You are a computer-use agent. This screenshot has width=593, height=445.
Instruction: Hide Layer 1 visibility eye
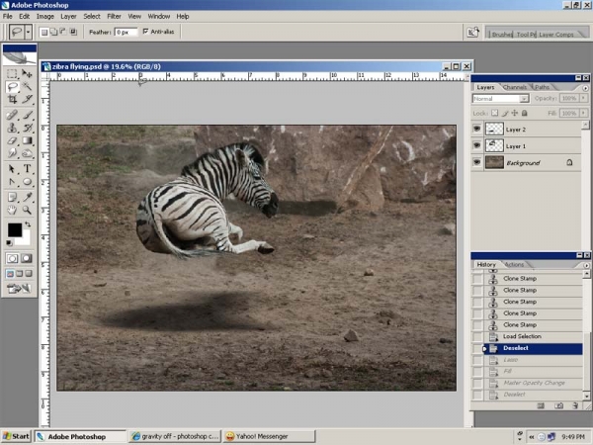pos(477,145)
